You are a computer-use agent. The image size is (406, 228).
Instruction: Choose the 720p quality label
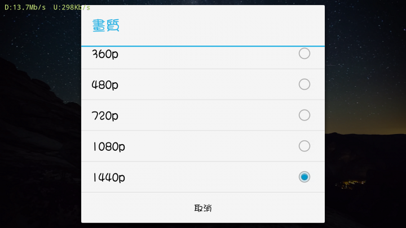(105, 115)
